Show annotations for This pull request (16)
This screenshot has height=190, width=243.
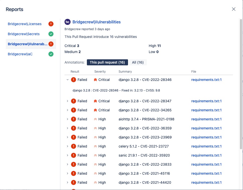(107, 62)
